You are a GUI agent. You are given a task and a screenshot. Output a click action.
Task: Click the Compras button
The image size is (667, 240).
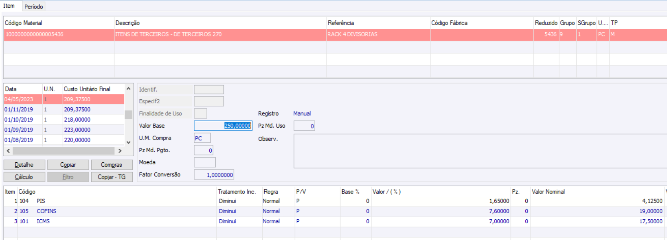click(111, 165)
